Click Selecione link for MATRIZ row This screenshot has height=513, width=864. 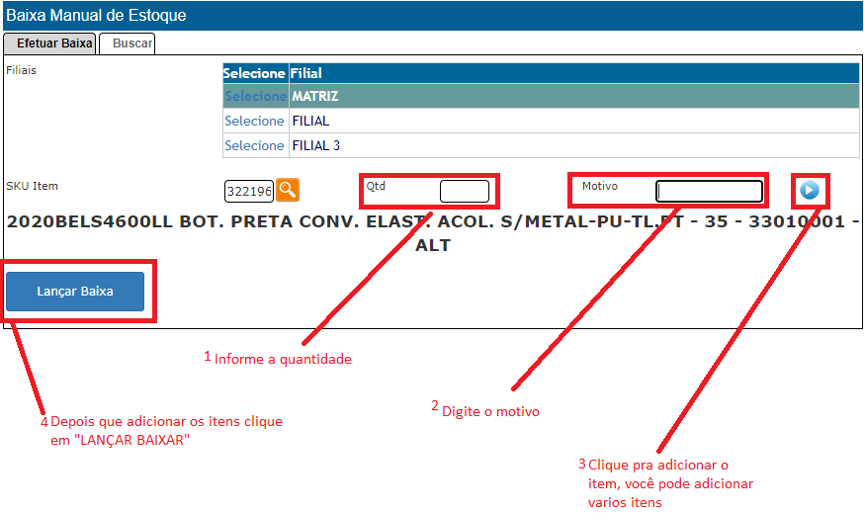pos(256,96)
